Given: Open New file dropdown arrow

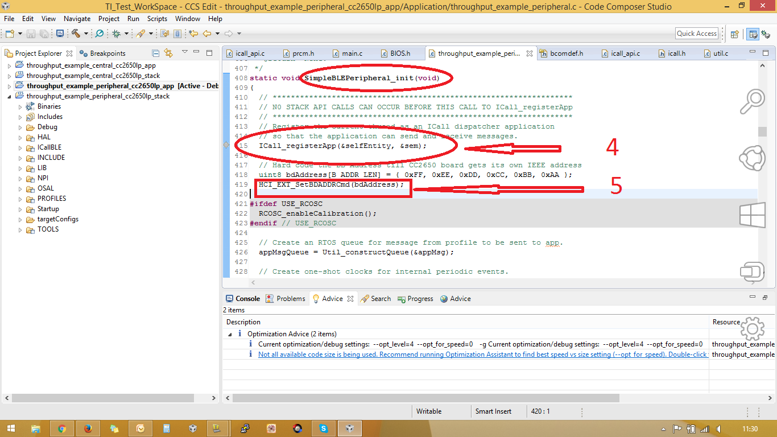Looking at the screenshot, I should point(20,34).
